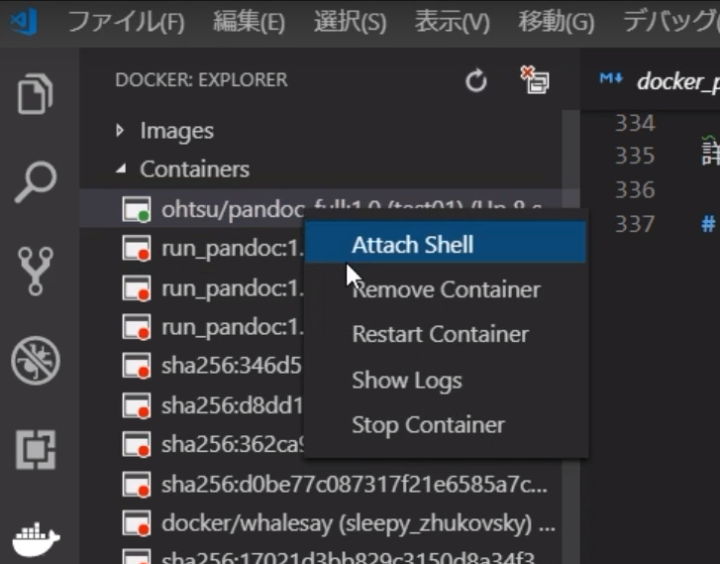
Task: Click line number 337 in editor gutter
Action: point(635,224)
